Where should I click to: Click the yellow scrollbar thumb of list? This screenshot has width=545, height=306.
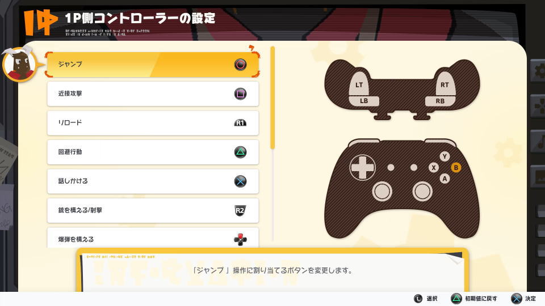click(x=272, y=98)
